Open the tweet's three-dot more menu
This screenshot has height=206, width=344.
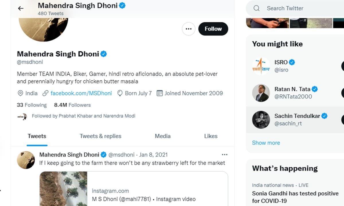point(224,155)
